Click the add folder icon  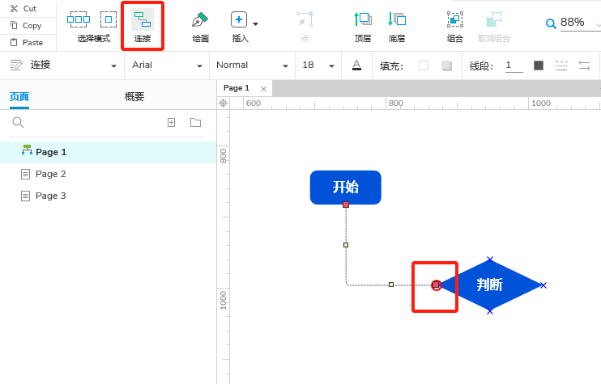[x=195, y=122]
